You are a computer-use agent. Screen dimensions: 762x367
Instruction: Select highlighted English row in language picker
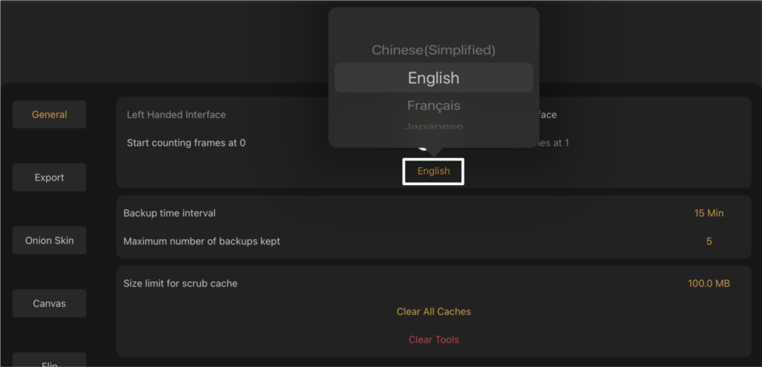pyautogui.click(x=434, y=78)
